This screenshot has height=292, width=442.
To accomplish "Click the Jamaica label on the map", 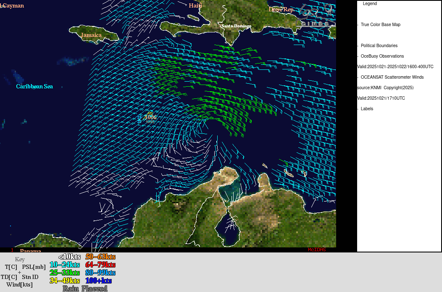I will pos(91,35).
